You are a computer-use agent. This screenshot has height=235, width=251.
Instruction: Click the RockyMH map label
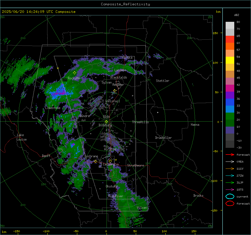[74, 78]
